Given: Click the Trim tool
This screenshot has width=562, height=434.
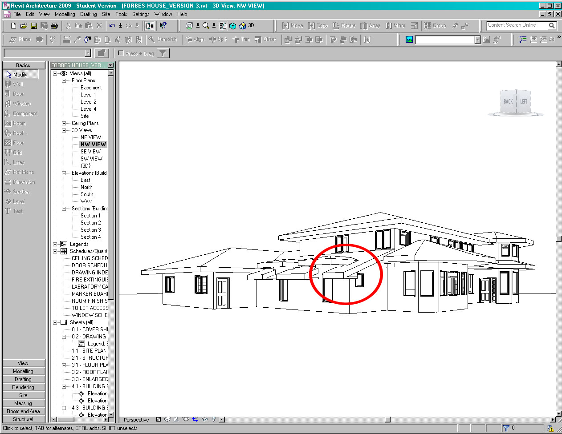Looking at the screenshot, I should click(241, 40).
